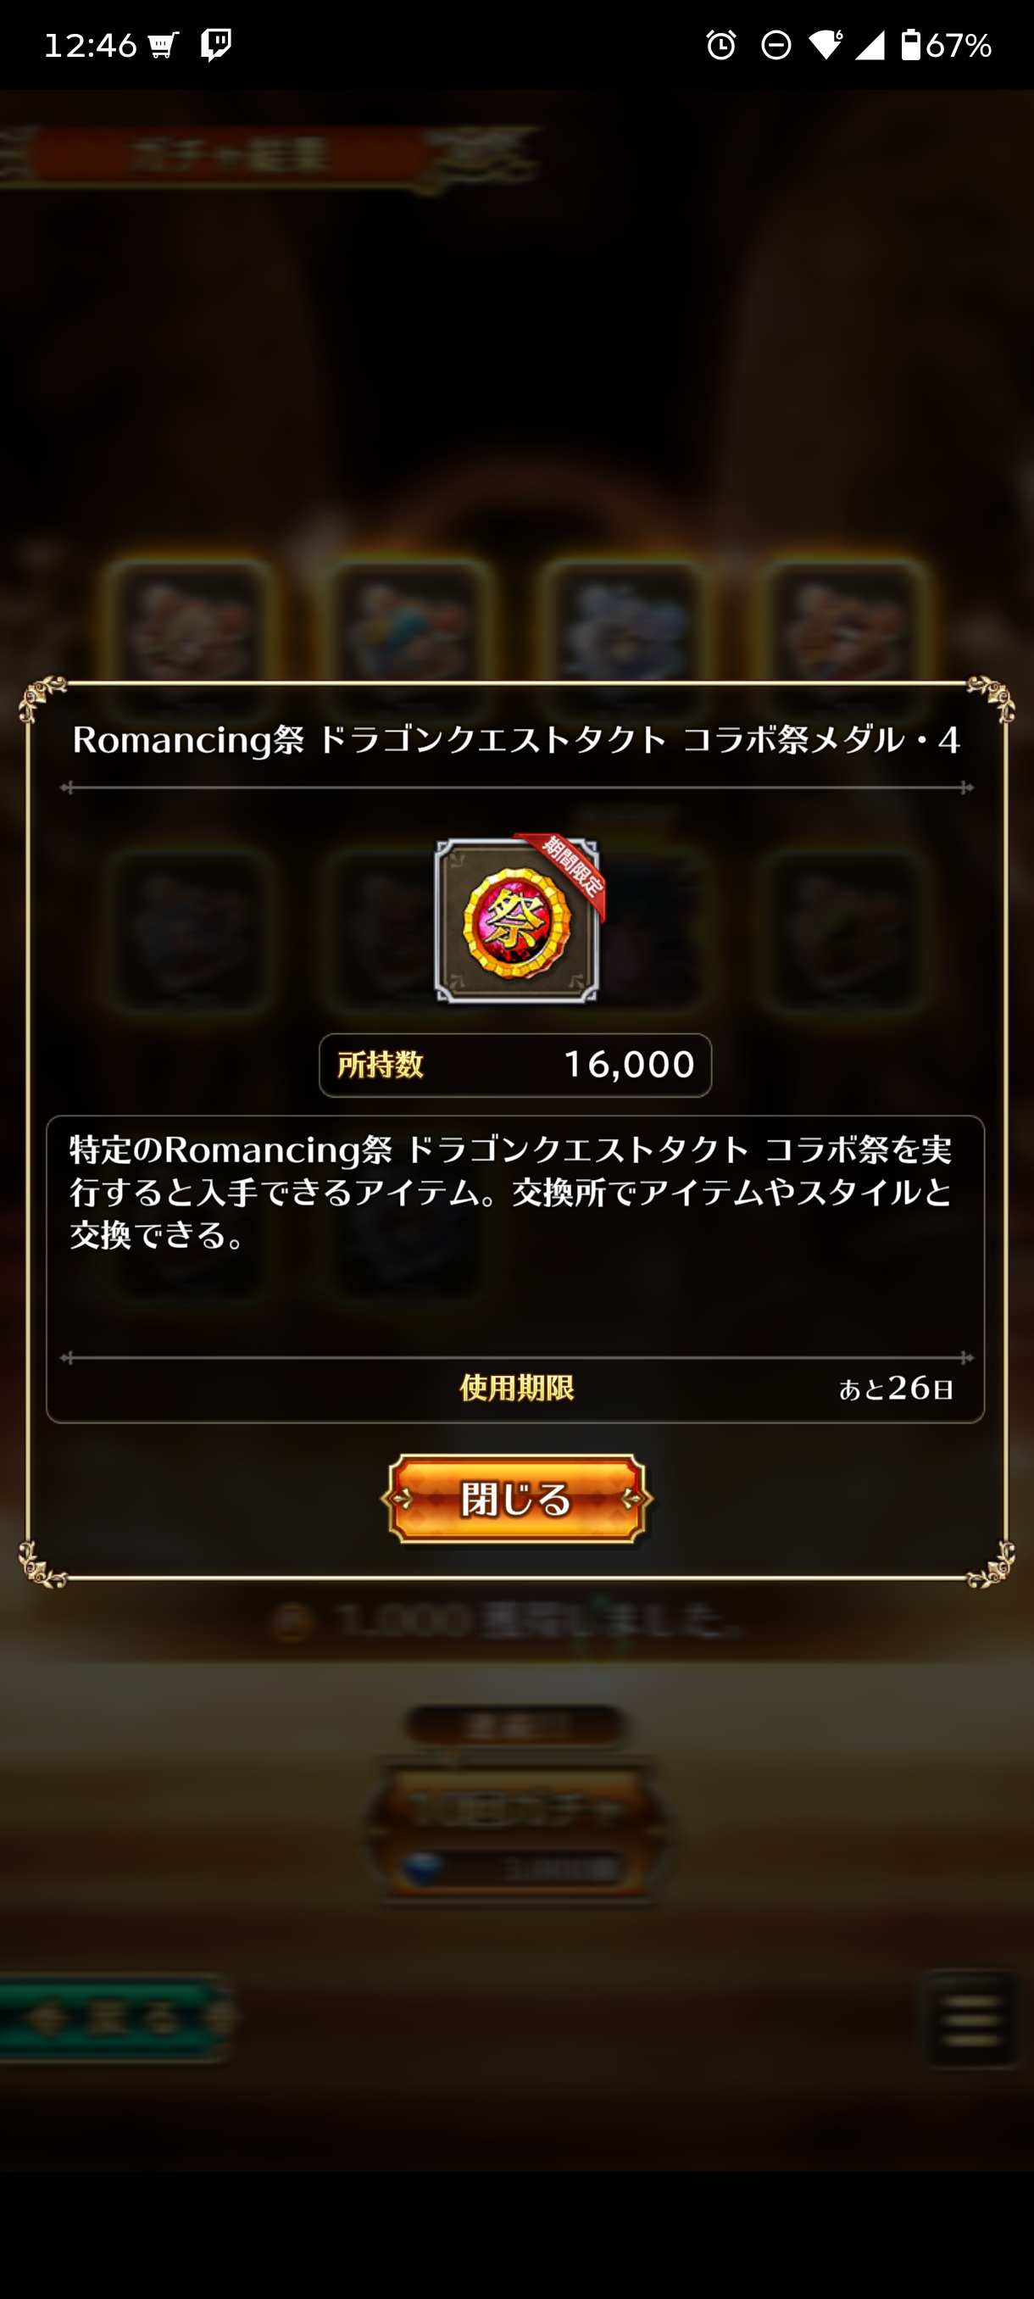Viewport: 1034px width, 2299px height.
Task: Tap the battery indicator icon
Action: point(910,45)
